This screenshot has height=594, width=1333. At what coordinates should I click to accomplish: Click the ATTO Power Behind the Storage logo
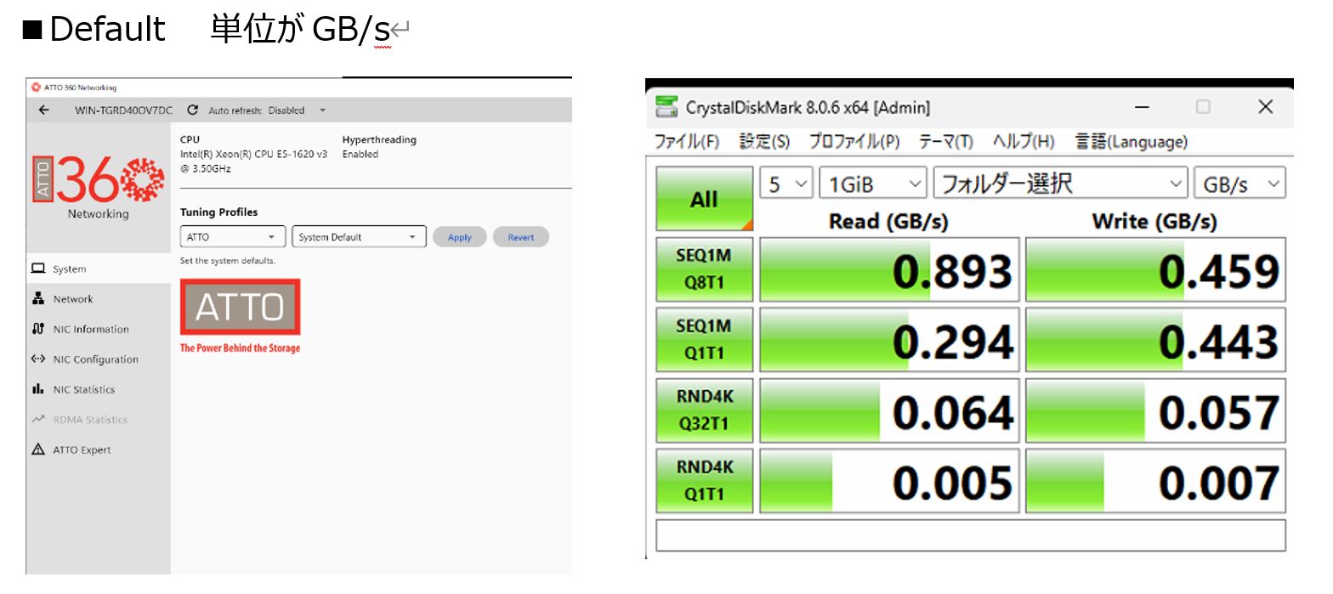click(x=240, y=316)
